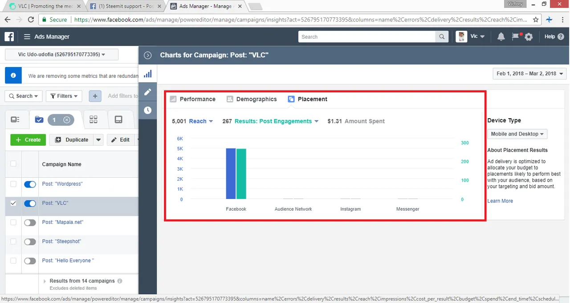Clear the selected campaign count badge
Image resolution: width=570 pixels, height=303 pixels.
point(66,120)
